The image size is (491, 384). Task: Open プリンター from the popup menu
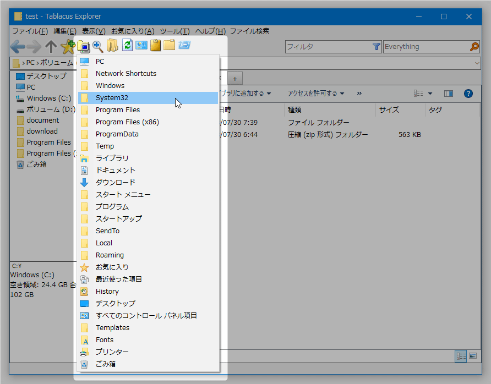(148, 352)
